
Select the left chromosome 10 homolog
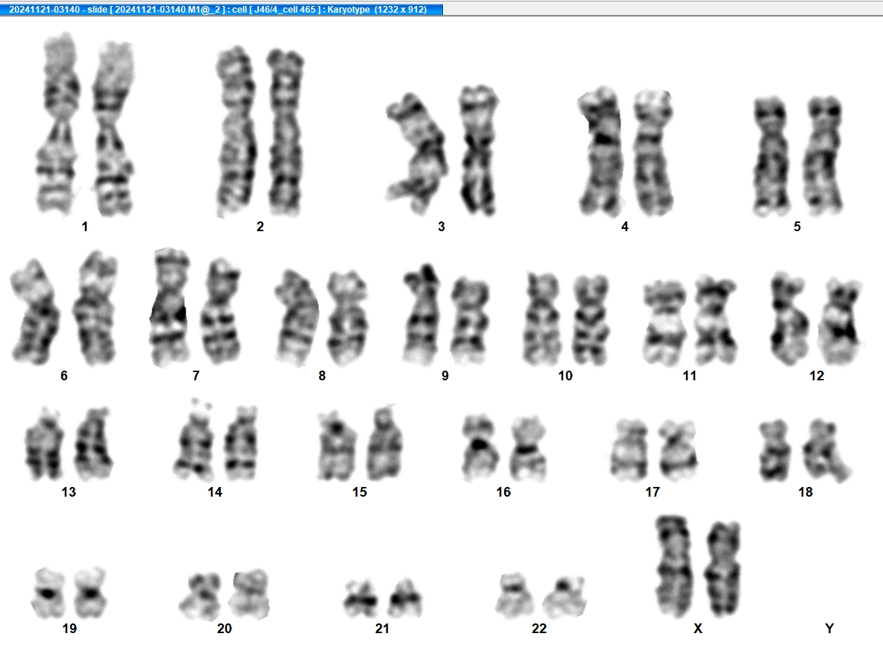[x=542, y=319]
